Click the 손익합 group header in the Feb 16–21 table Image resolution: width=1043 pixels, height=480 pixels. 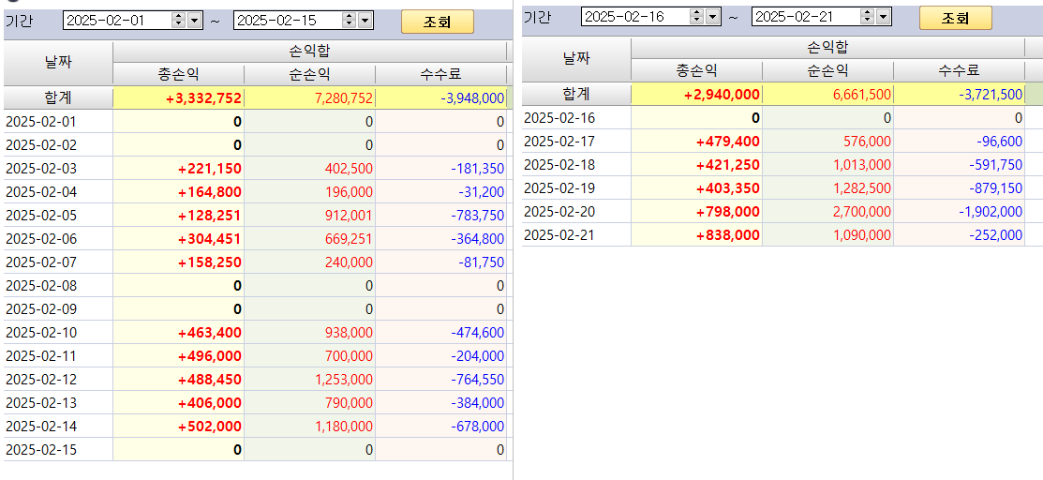[827, 47]
